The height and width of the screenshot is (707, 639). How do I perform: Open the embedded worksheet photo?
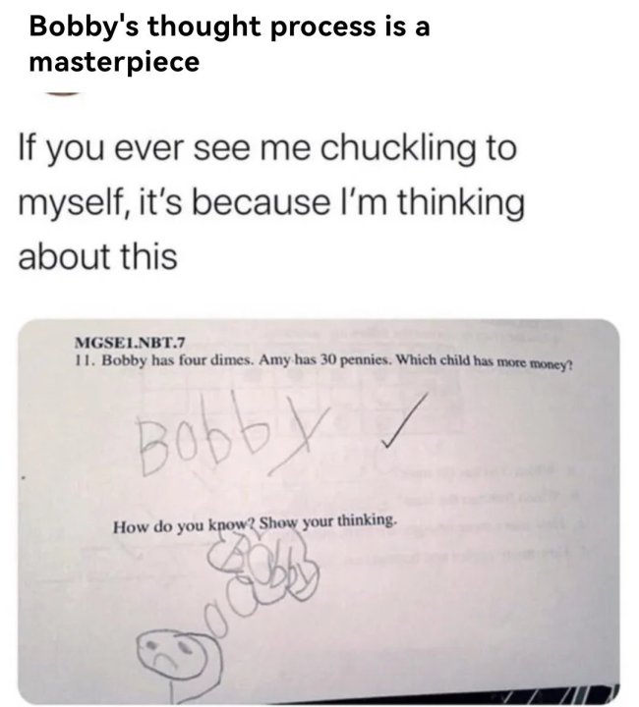[319, 512]
